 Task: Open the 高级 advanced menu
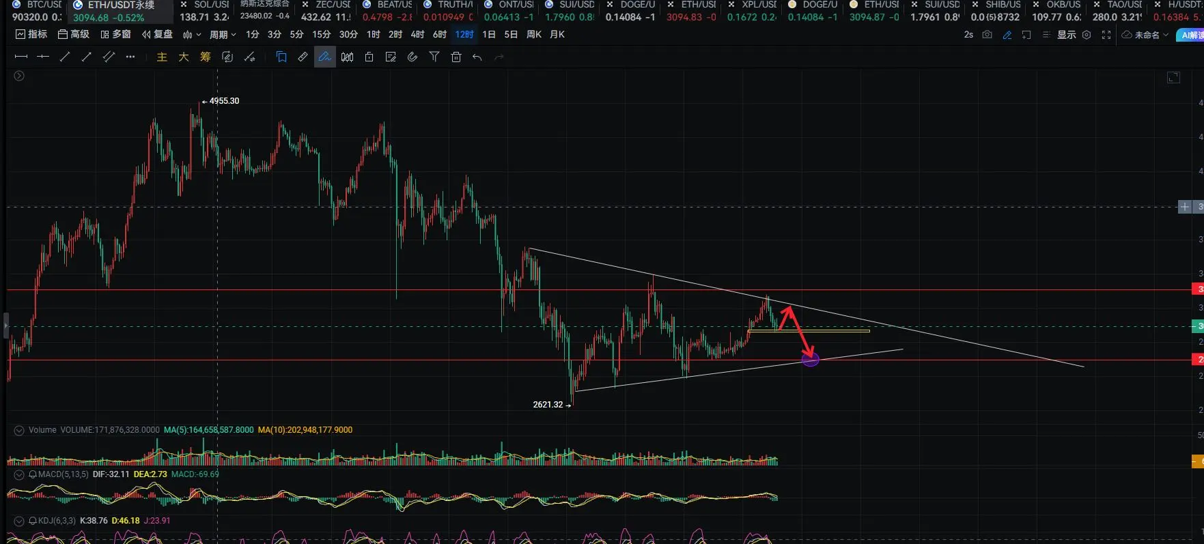74,34
